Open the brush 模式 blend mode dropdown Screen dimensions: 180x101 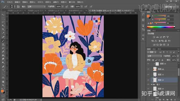pos(36,7)
